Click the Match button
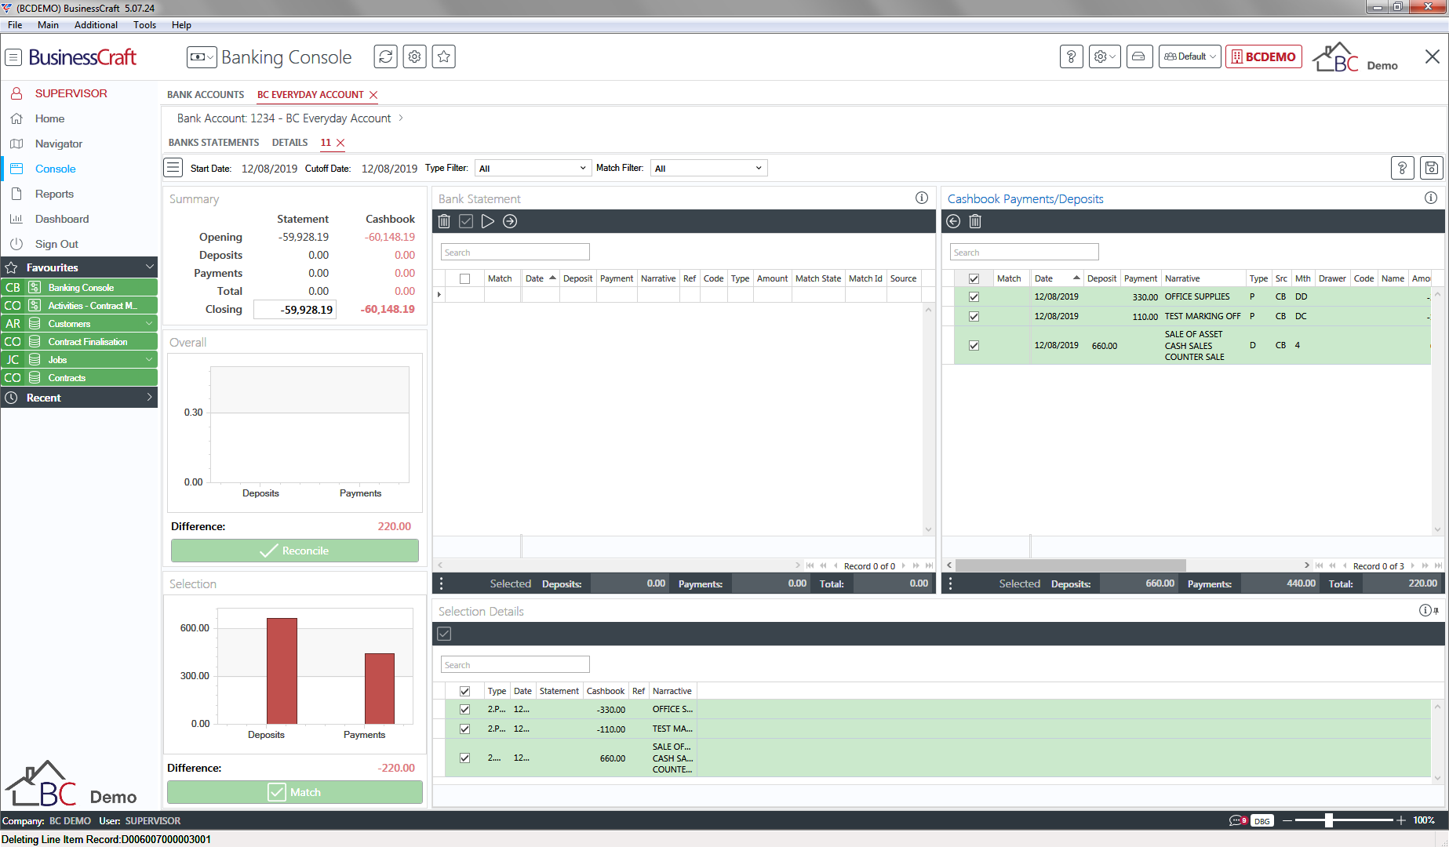The height and width of the screenshot is (847, 1449). (295, 792)
